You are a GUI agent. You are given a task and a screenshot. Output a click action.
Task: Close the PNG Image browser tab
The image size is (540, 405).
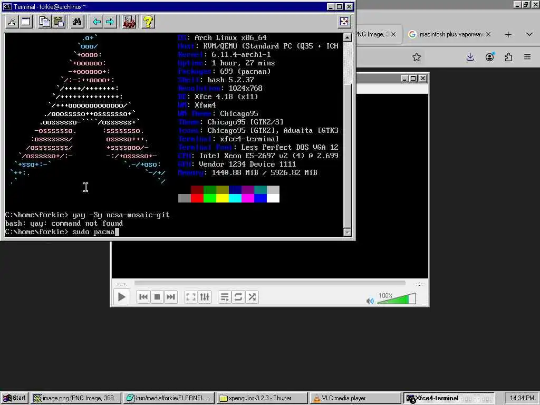tap(393, 34)
